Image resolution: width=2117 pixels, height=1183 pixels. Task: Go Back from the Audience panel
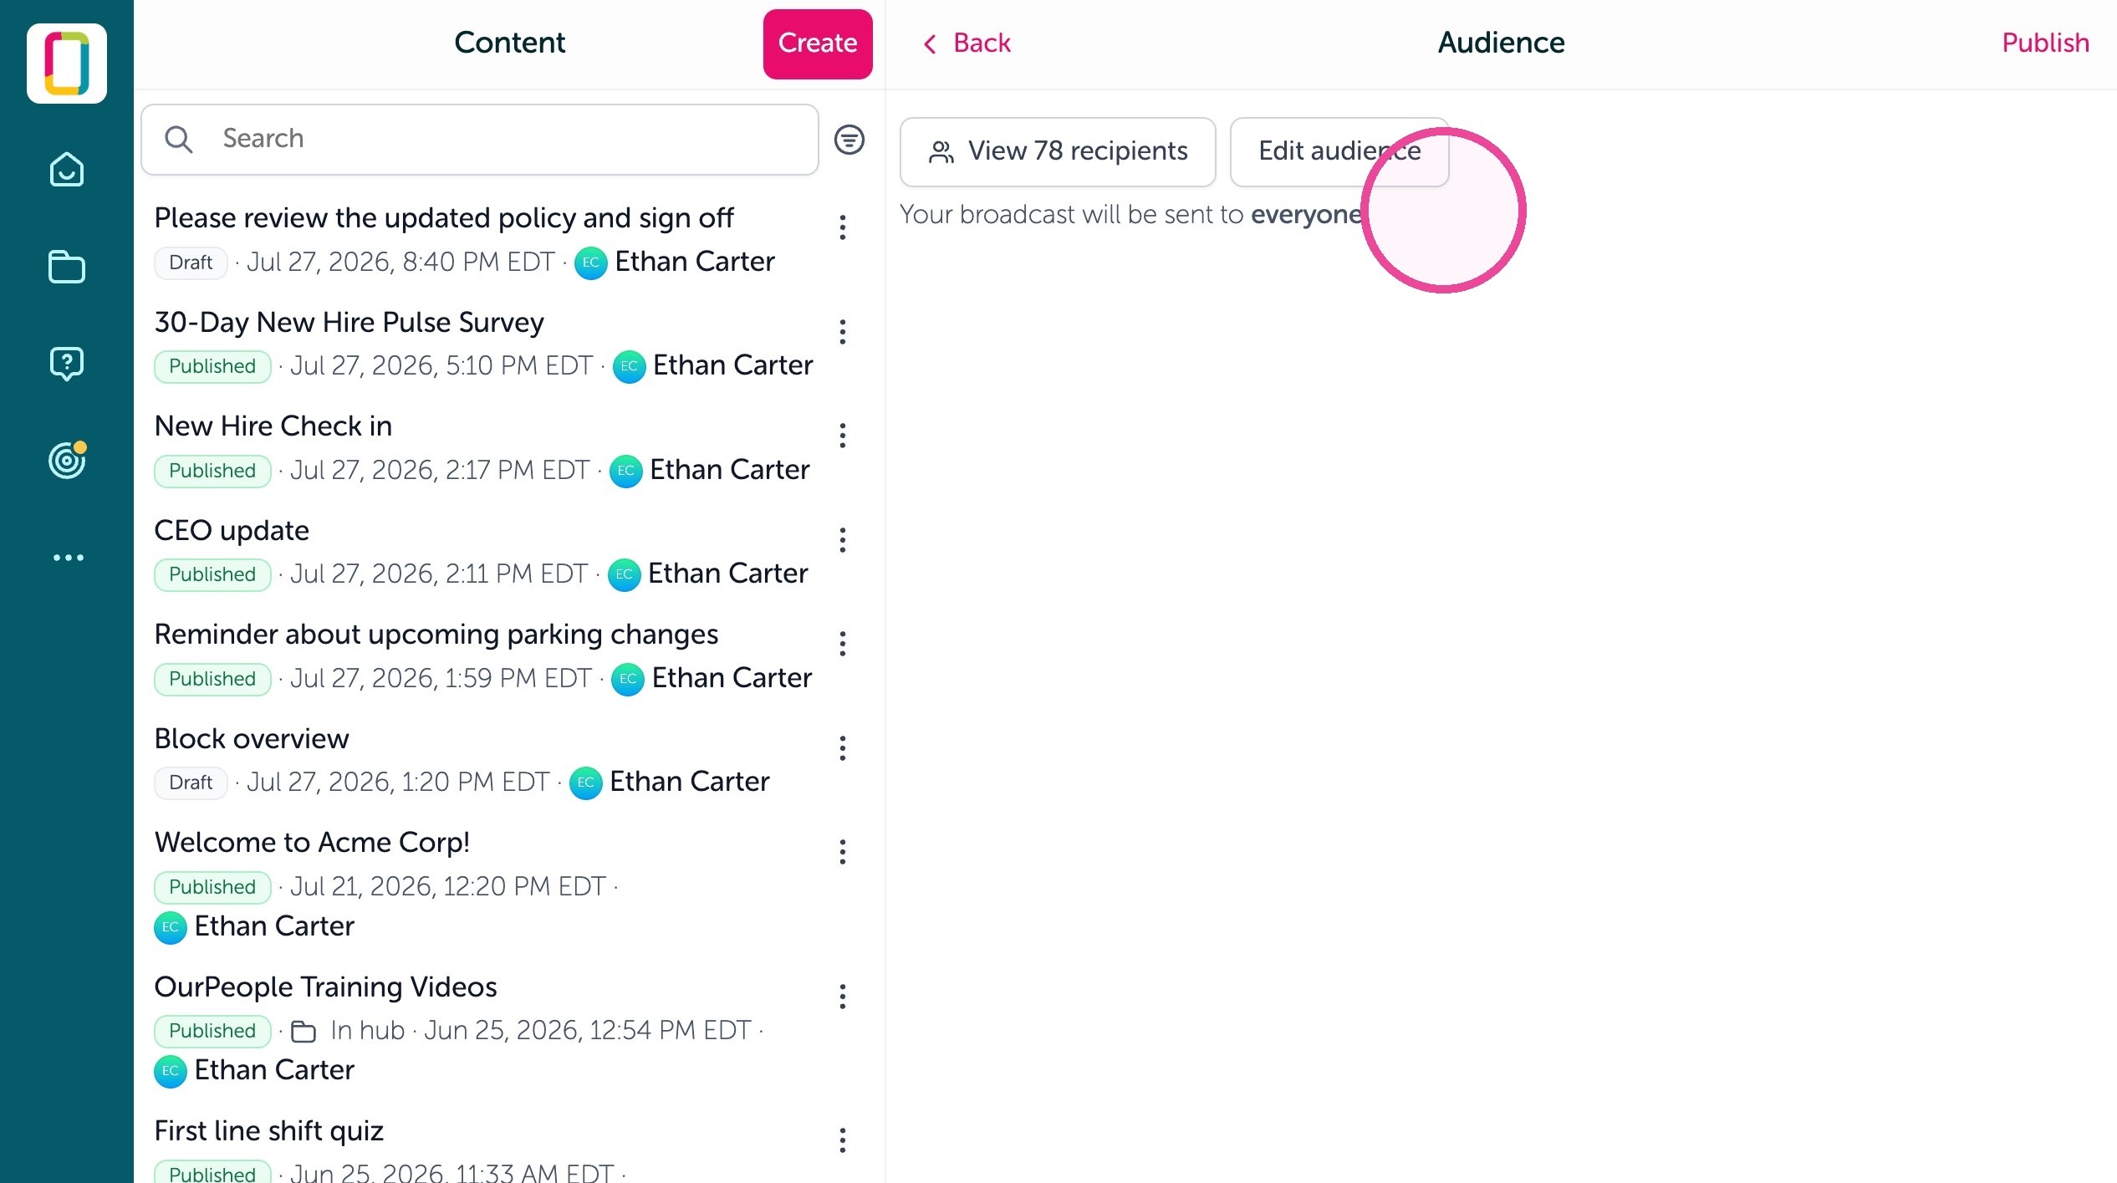click(x=967, y=43)
